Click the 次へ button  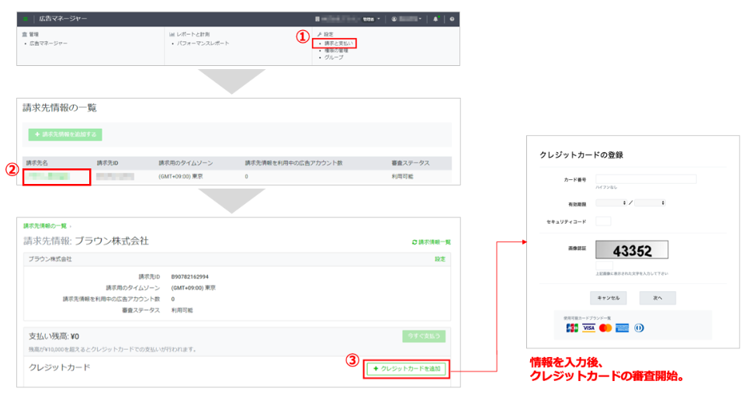(657, 298)
